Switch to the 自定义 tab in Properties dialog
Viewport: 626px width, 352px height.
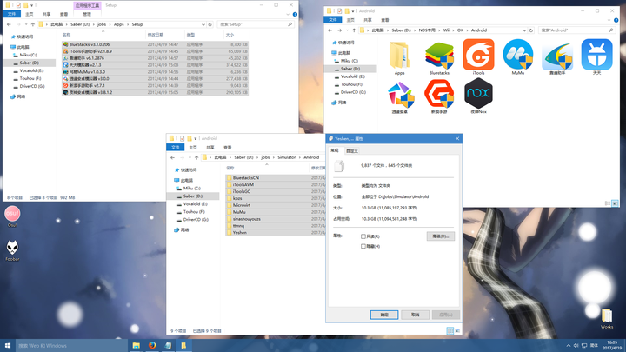[352, 151]
